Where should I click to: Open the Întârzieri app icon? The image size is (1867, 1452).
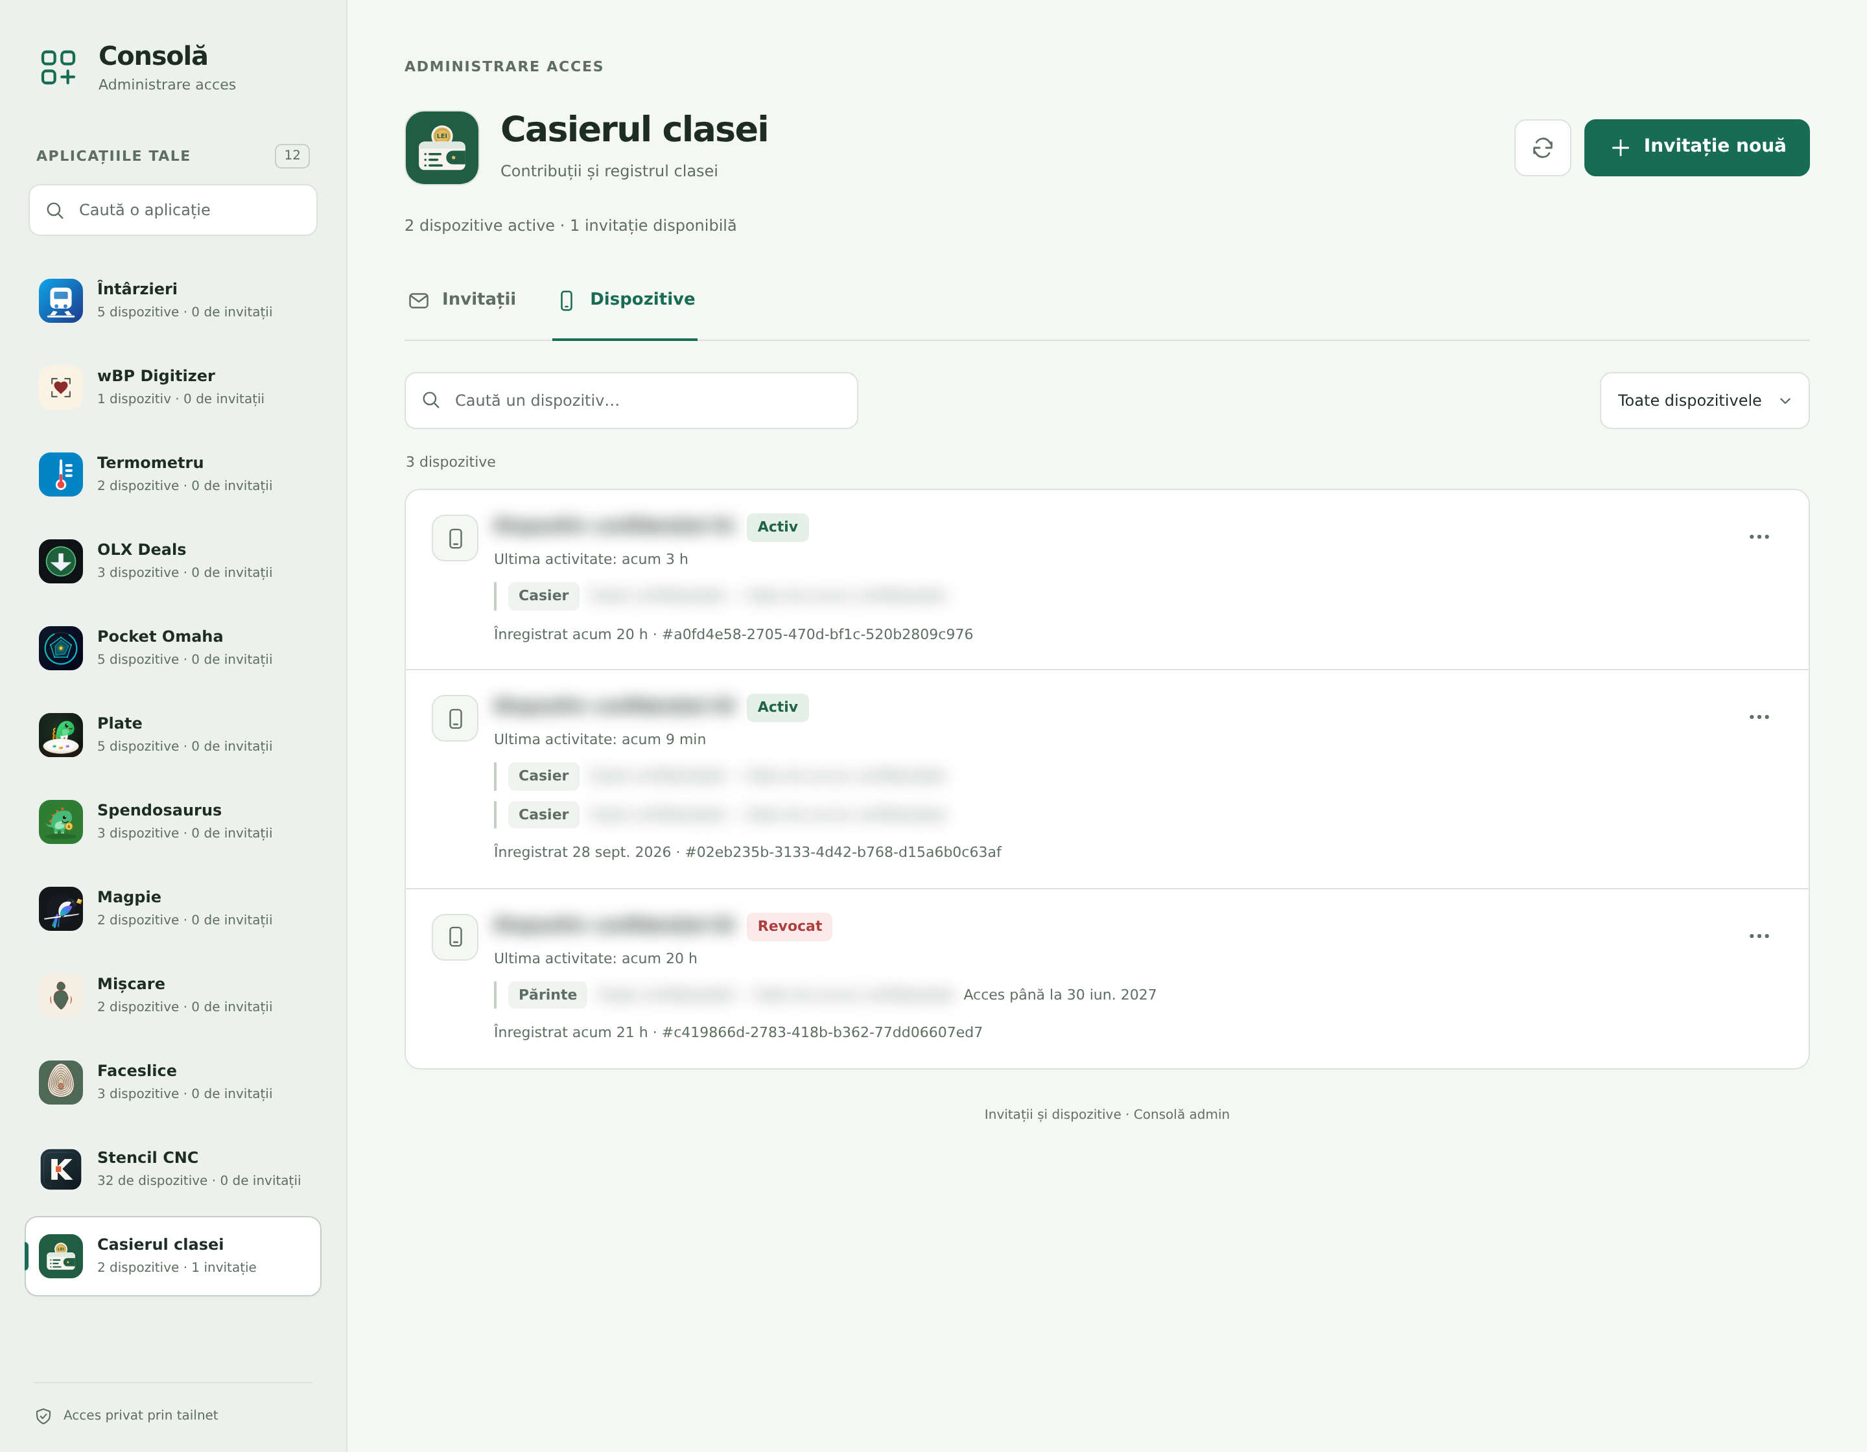click(61, 300)
